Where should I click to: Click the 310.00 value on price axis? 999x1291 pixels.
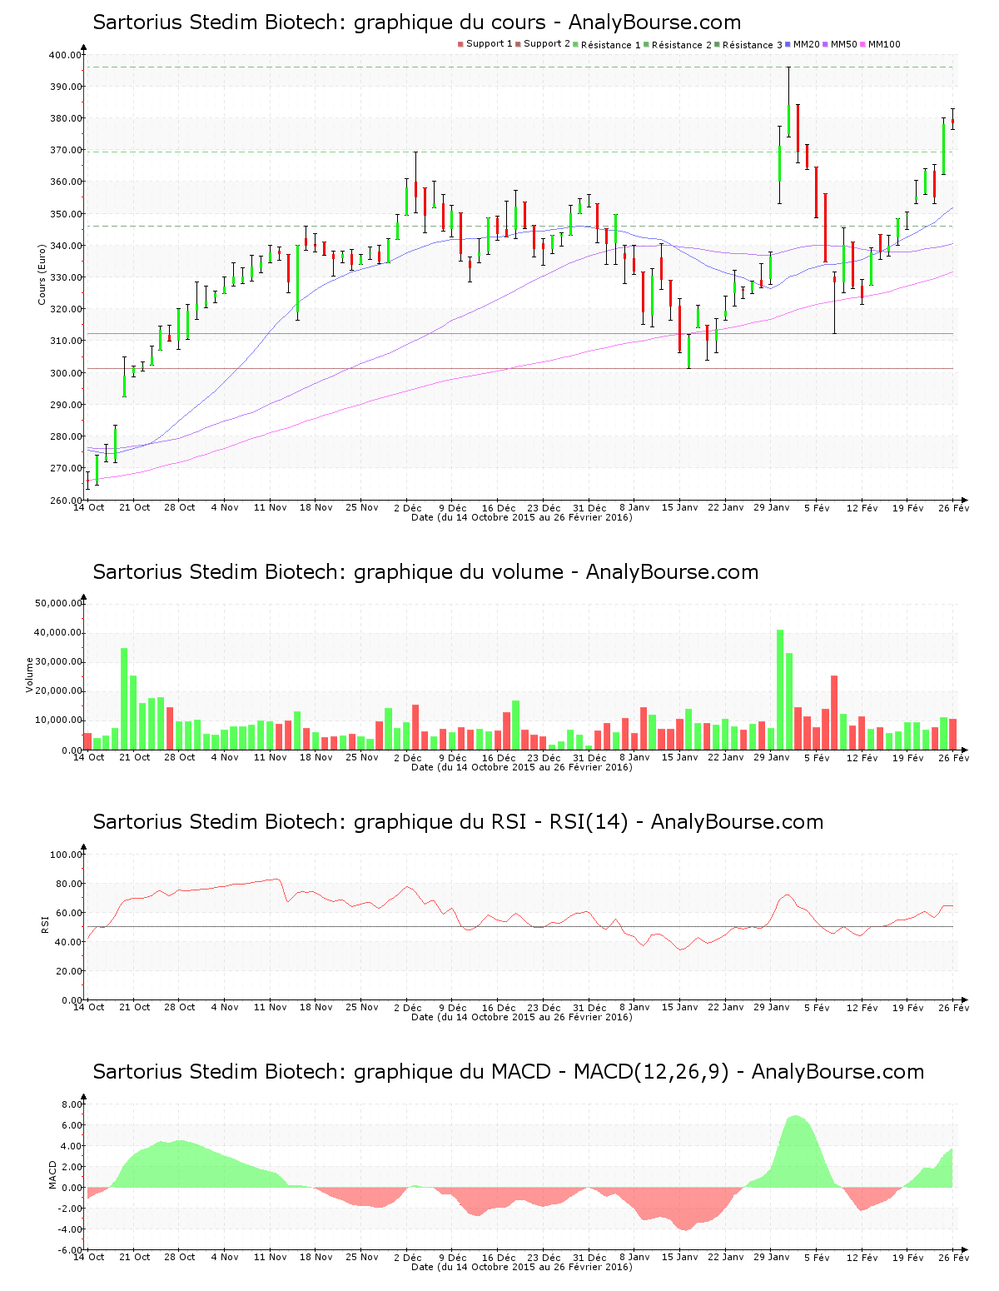pyautogui.click(x=65, y=341)
